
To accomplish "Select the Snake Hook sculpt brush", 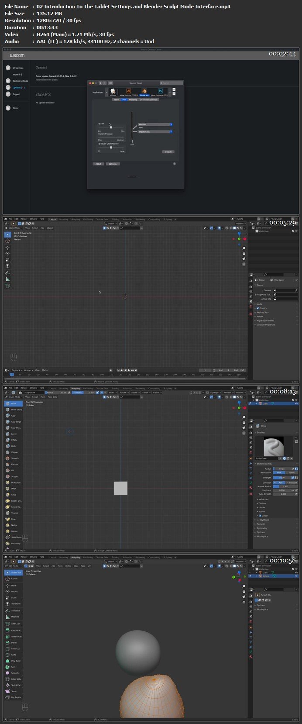I will (14, 507).
